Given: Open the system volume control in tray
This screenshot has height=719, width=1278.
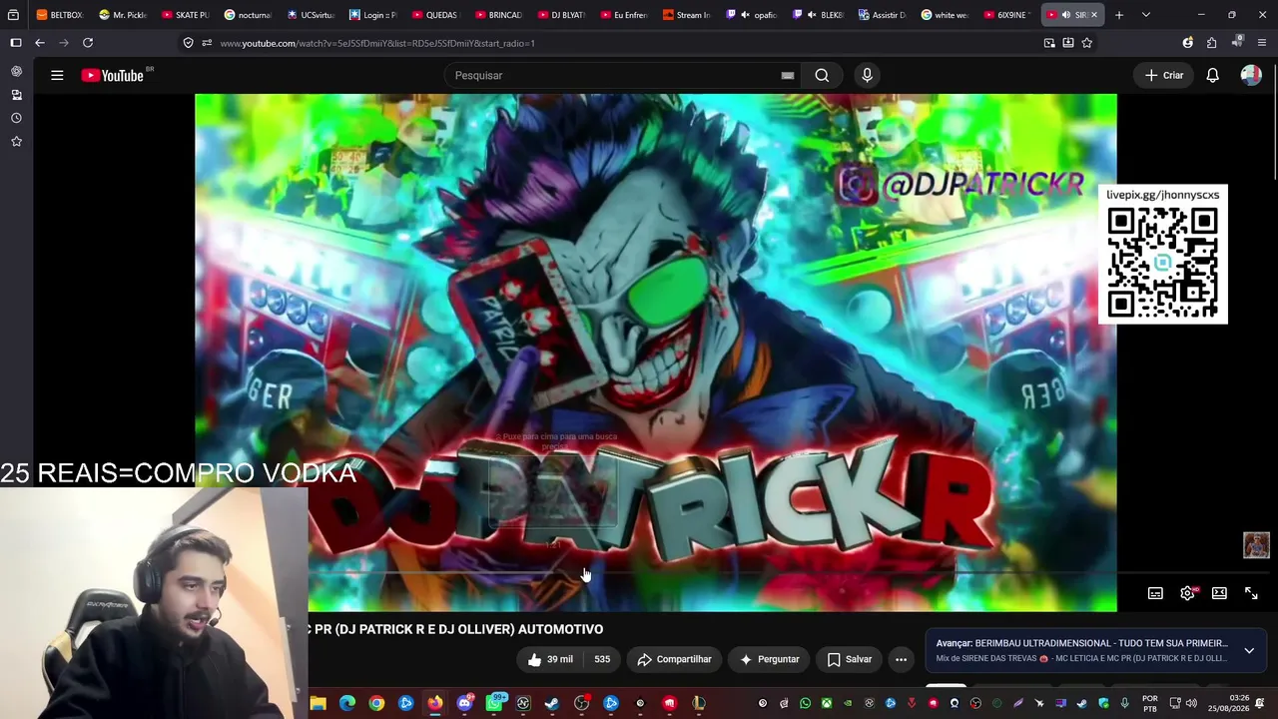Looking at the screenshot, I should tap(1191, 703).
